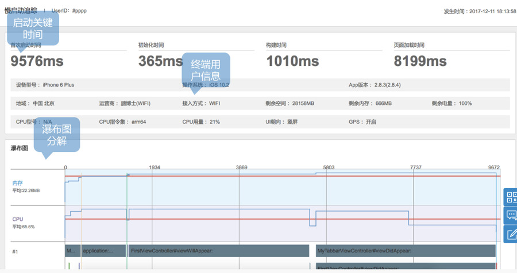
Task: Click the 1010ms build time value
Action: click(x=292, y=61)
